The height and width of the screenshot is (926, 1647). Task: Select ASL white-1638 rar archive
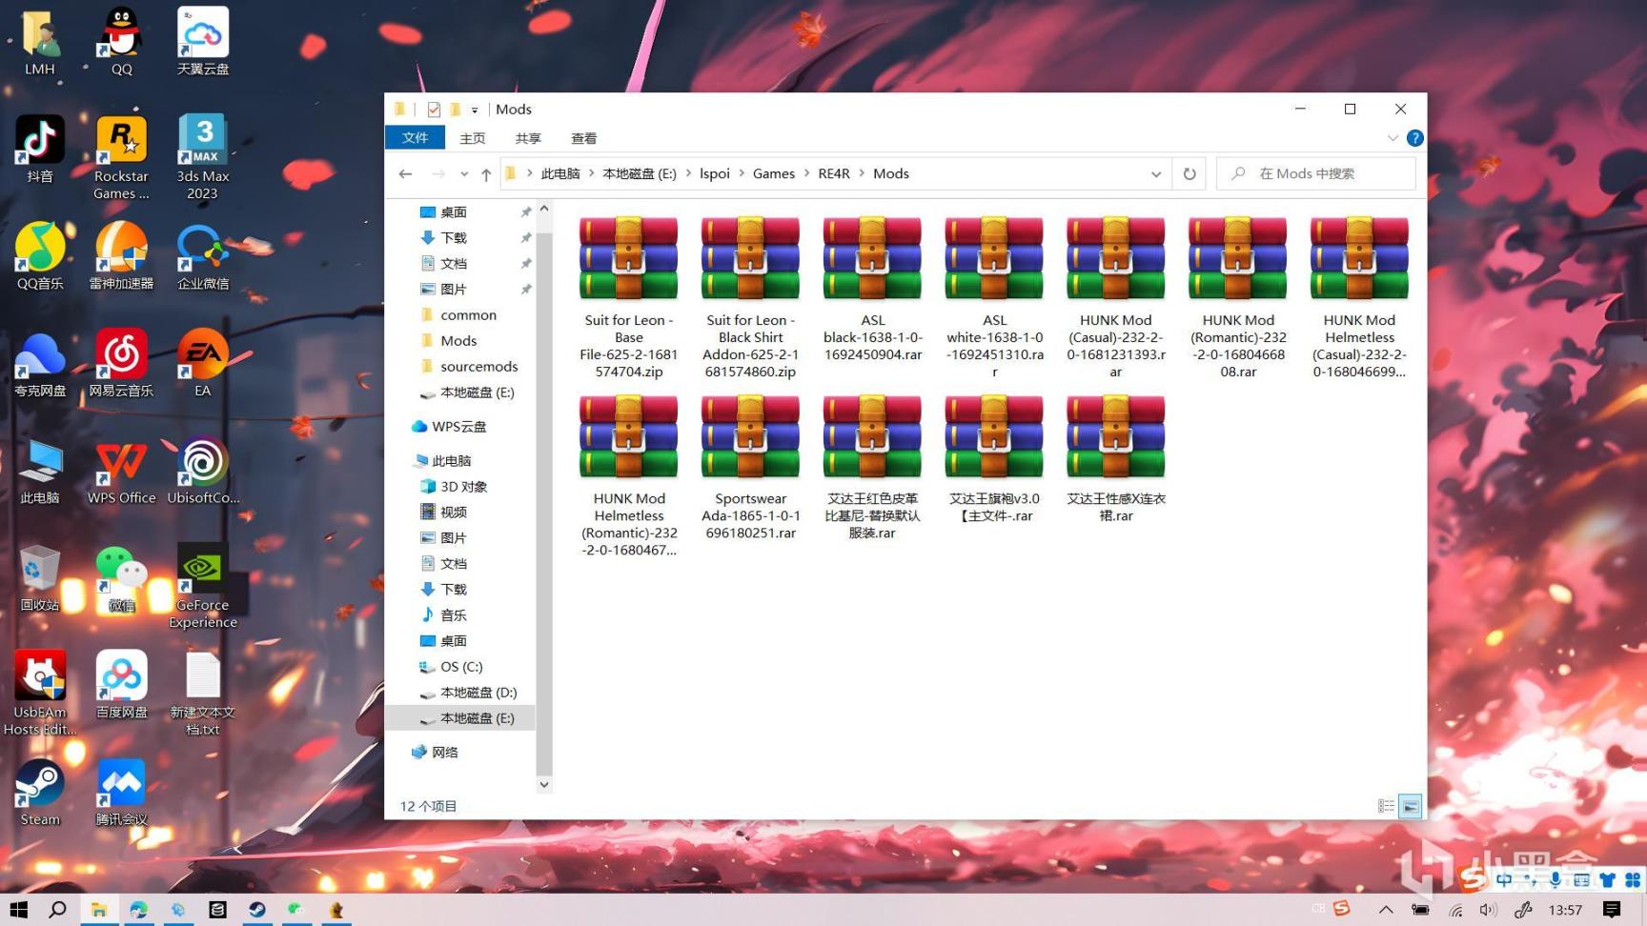coord(994,298)
